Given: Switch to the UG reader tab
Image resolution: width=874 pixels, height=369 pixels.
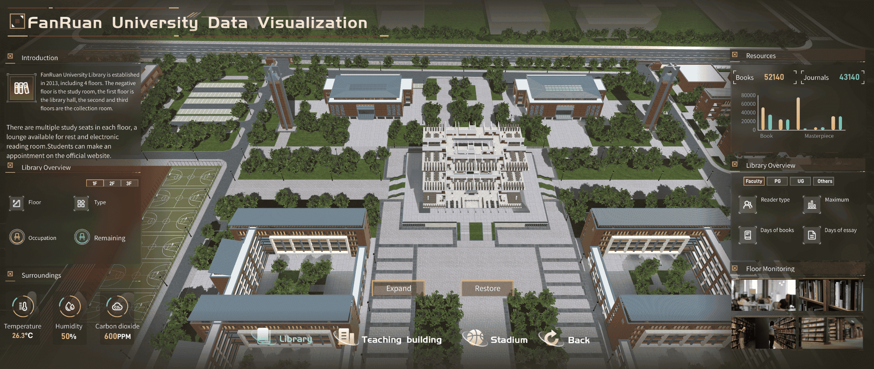Looking at the screenshot, I should [x=801, y=181].
